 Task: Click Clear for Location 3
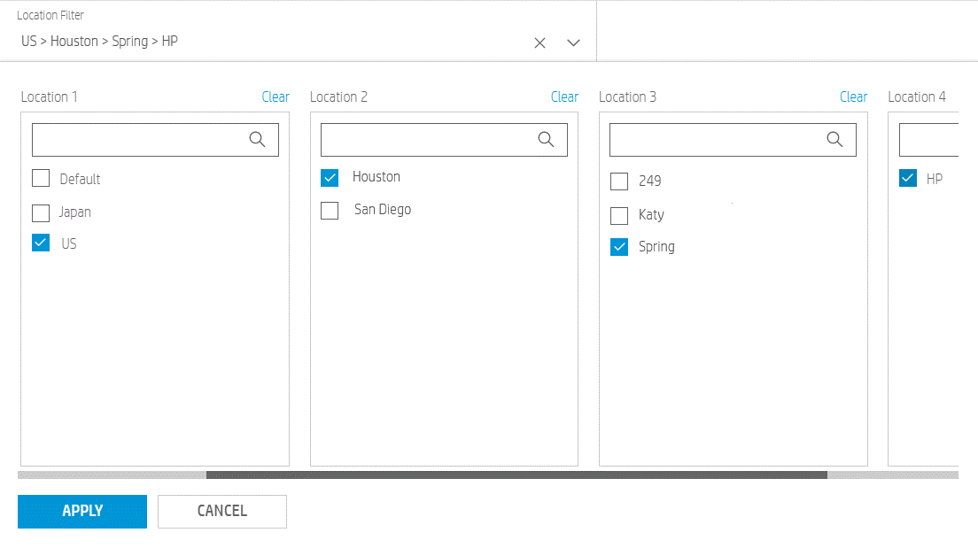coord(853,96)
